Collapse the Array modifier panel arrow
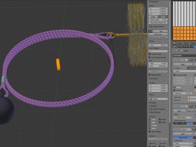196x147 pixels. click(x=174, y=60)
